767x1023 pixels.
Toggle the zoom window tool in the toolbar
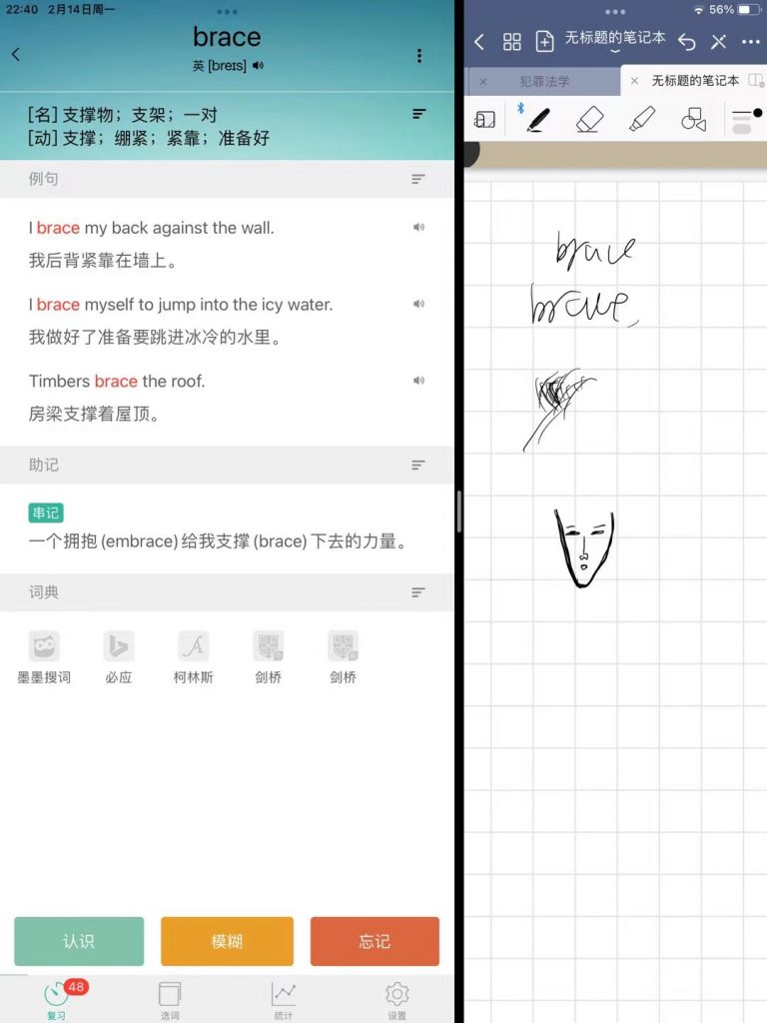click(x=484, y=120)
